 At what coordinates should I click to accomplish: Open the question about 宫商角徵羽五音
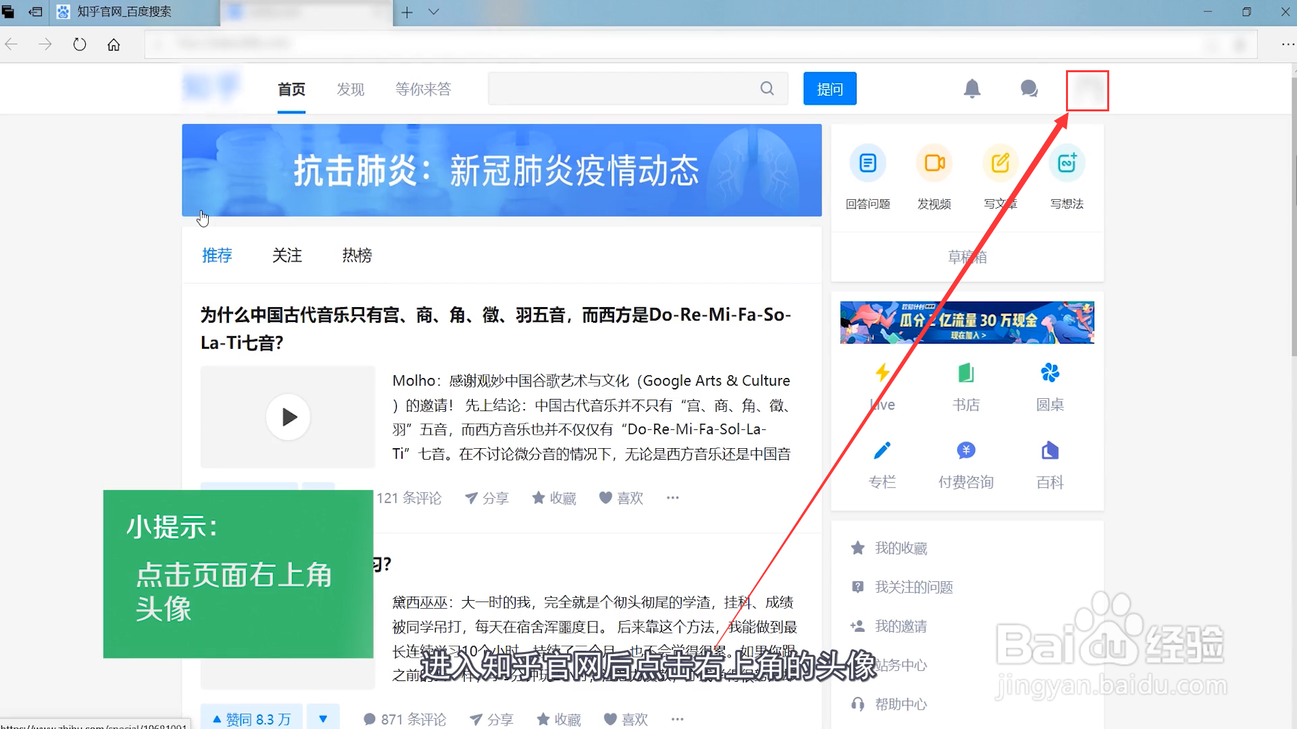pos(496,329)
